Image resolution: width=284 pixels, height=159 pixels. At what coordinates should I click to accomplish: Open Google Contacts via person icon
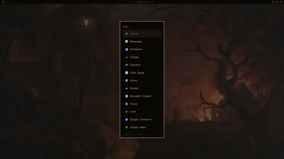126,120
